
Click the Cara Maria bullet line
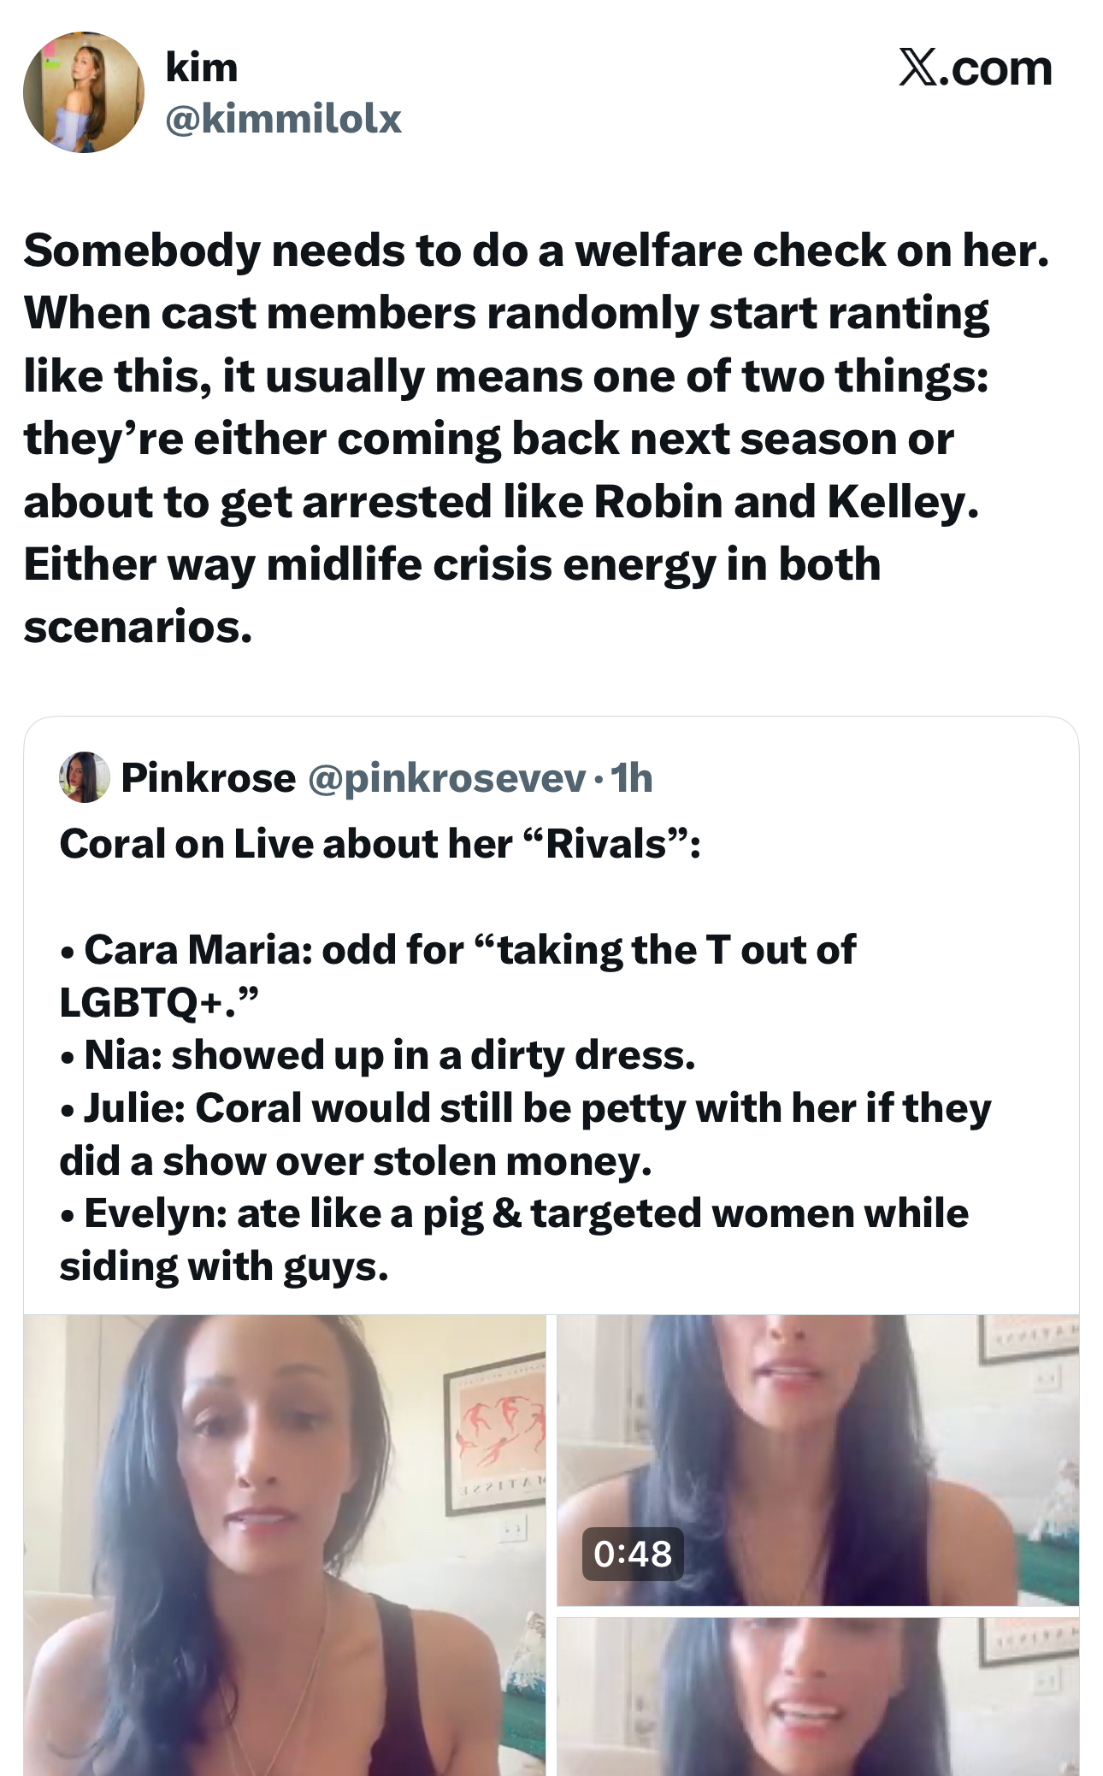[457, 976]
